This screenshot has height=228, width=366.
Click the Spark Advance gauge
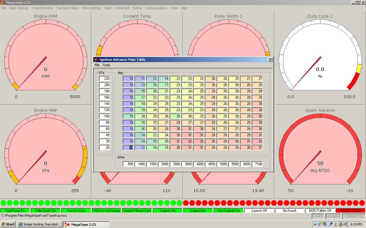[320, 152]
